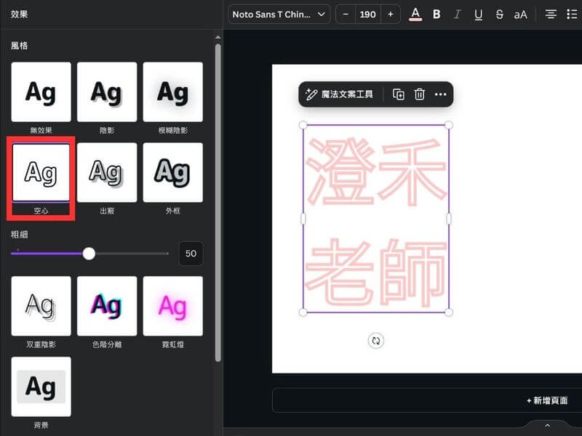
Task: Click the uppercase aA toggle icon
Action: coord(520,15)
